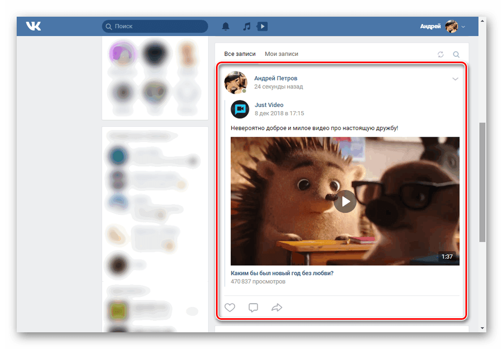This screenshot has width=503, height=349.
Task: Click the VK logo in header
Action: [33, 26]
